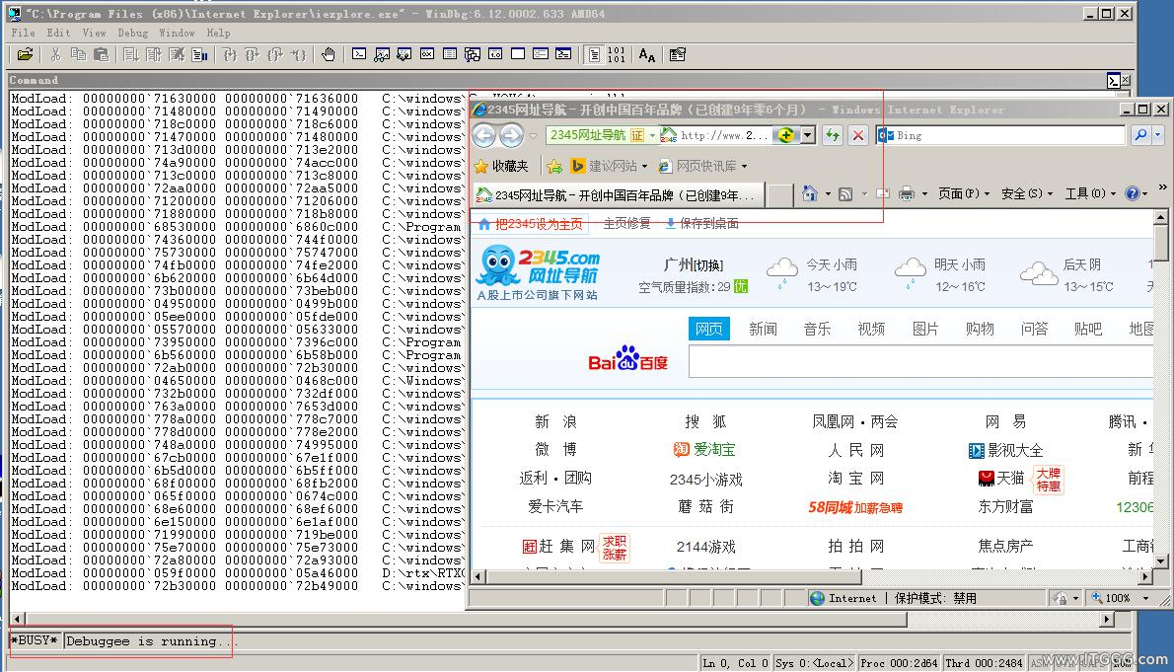Click the Step Over braces icon
The height and width of the screenshot is (672, 1174).
click(x=253, y=54)
